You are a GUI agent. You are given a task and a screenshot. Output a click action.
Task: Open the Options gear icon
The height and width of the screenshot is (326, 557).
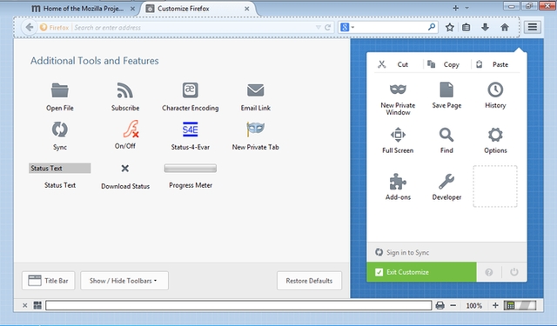495,135
